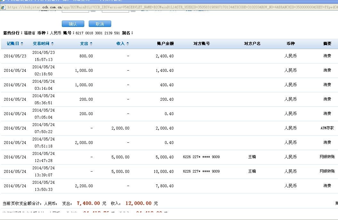
Task: Click the 摘要 column header
Action: [327, 44]
